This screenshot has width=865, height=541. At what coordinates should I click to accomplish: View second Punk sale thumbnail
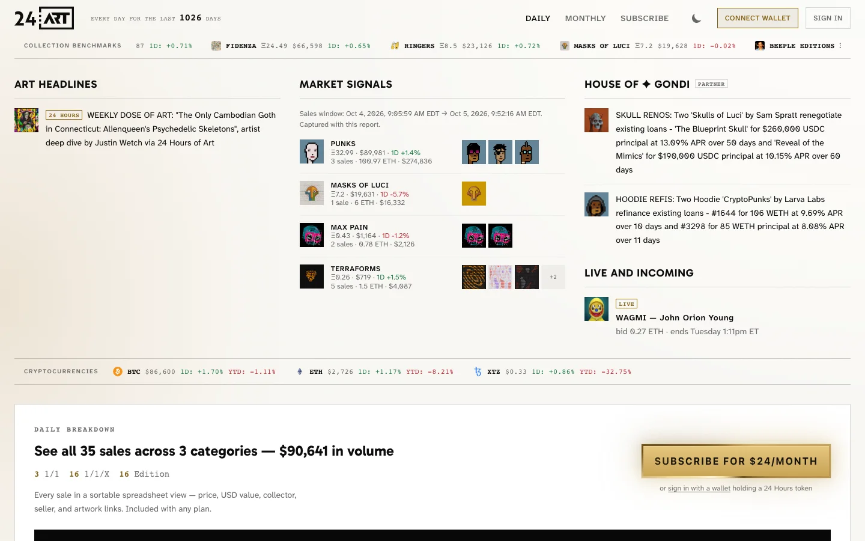tap(500, 152)
